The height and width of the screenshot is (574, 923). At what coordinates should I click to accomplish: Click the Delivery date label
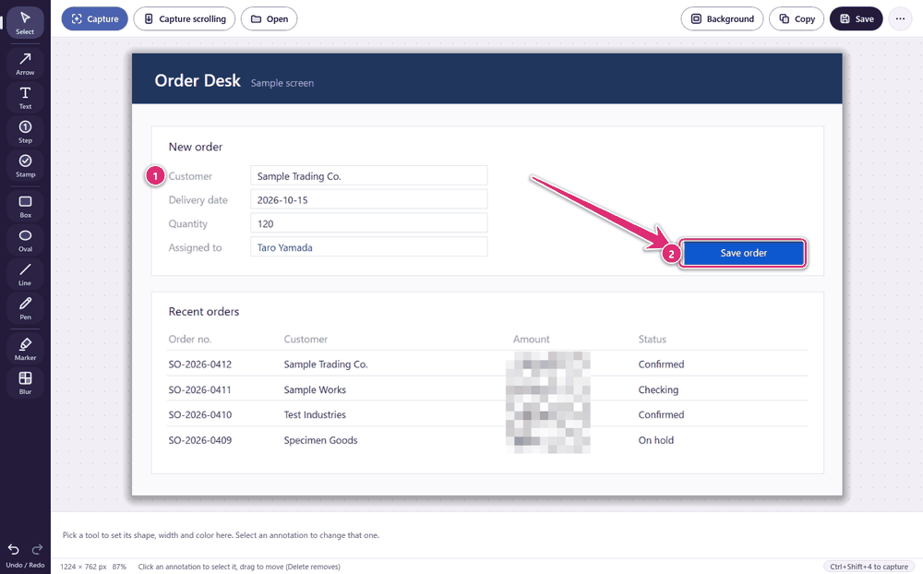click(x=198, y=200)
